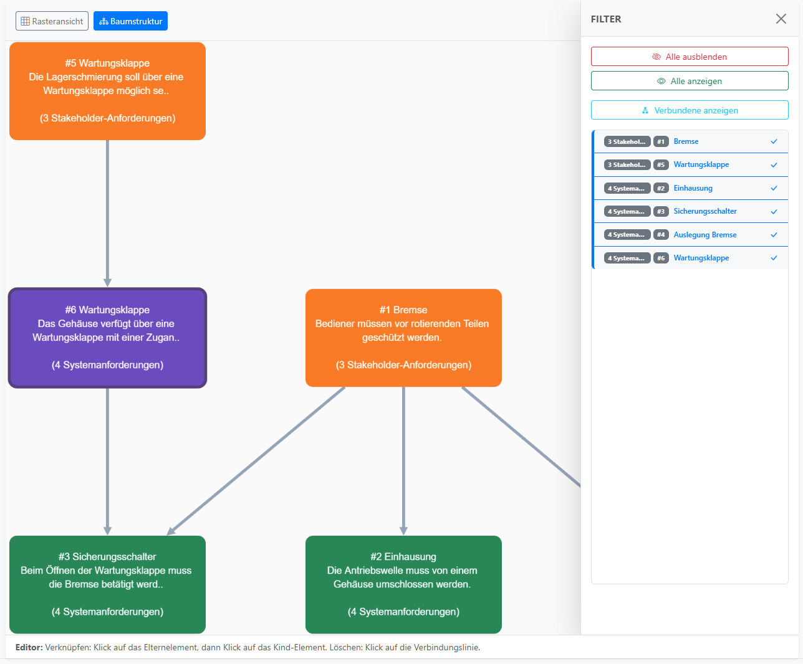The height and width of the screenshot is (664, 803).
Task: Click the 'Alle anzeigen' show all button
Action: 690,81
